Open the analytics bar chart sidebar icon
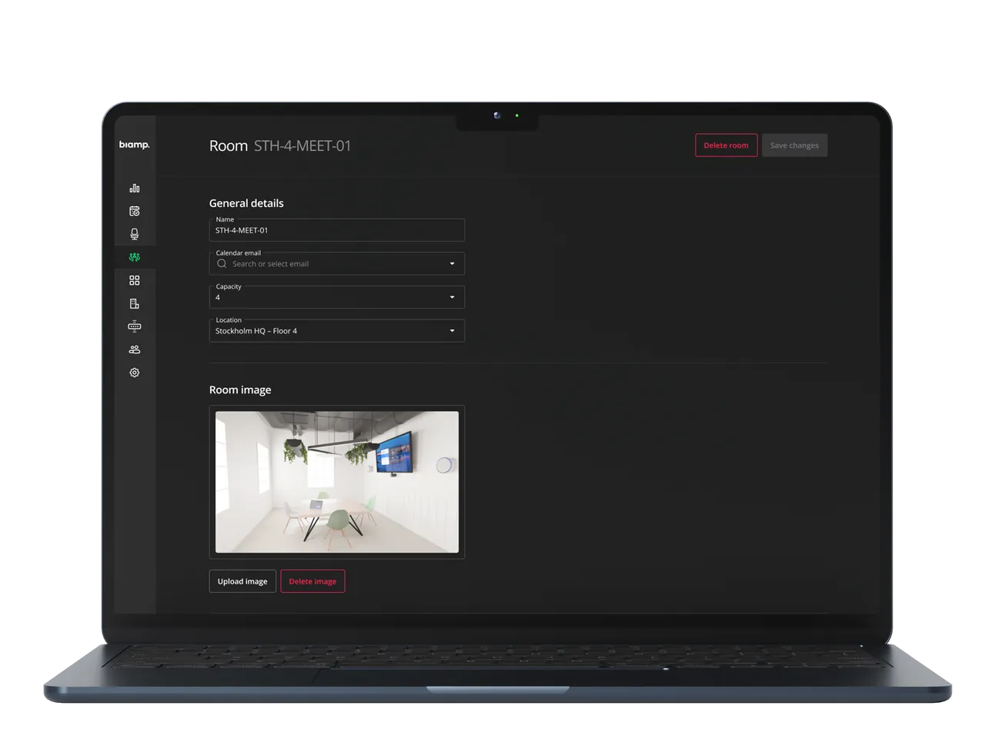Image resolution: width=985 pixels, height=739 pixels. coord(135,188)
